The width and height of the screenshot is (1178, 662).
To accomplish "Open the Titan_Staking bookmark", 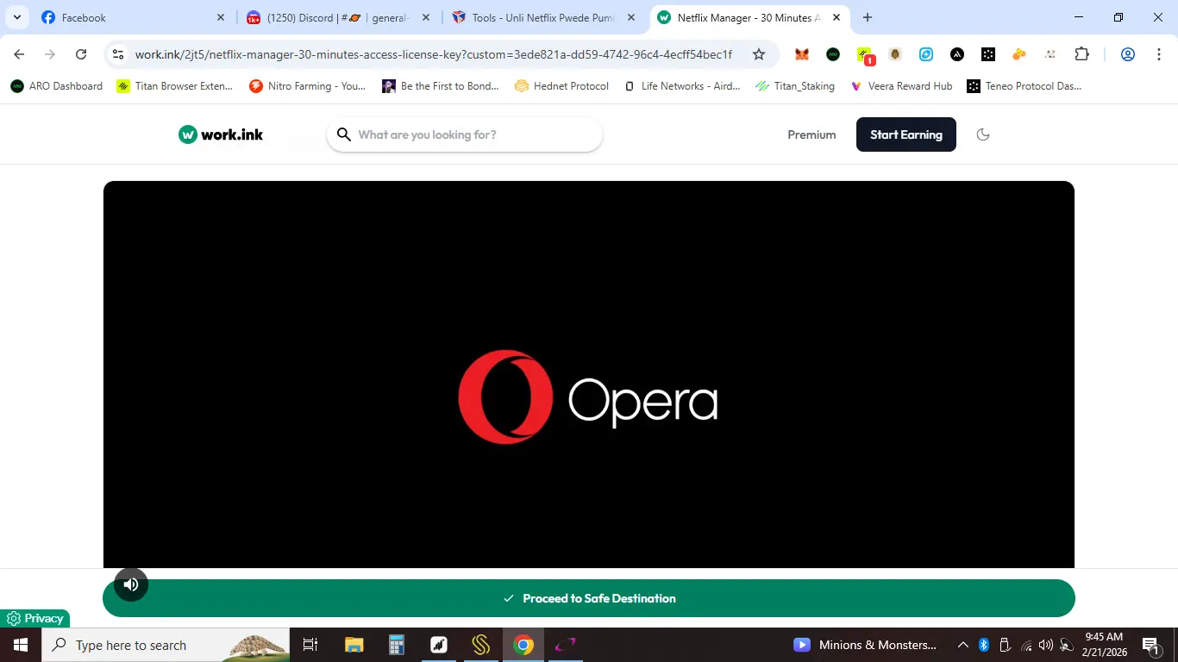I will coord(795,86).
